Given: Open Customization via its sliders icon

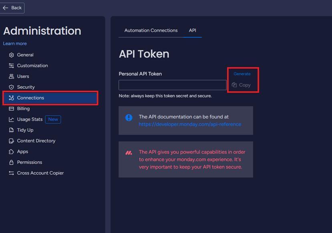Looking at the screenshot, I should coord(12,66).
